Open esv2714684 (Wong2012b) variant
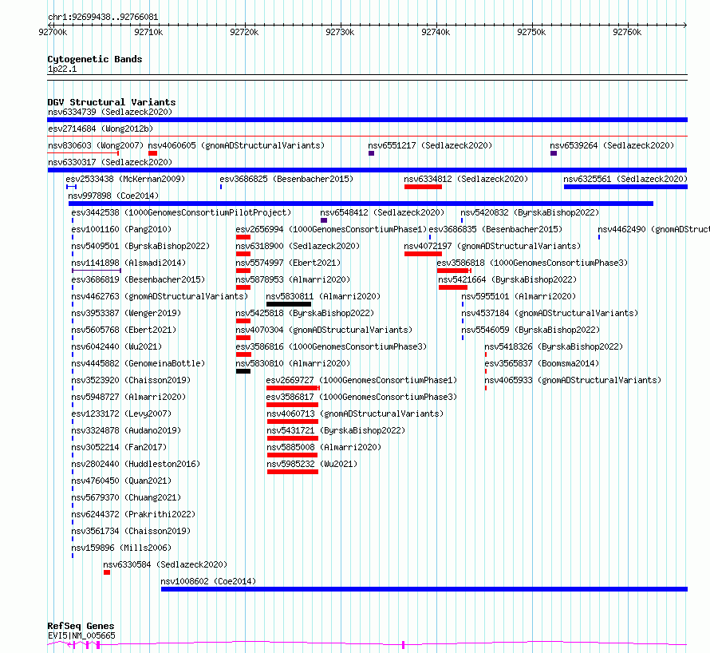 [x=101, y=129]
